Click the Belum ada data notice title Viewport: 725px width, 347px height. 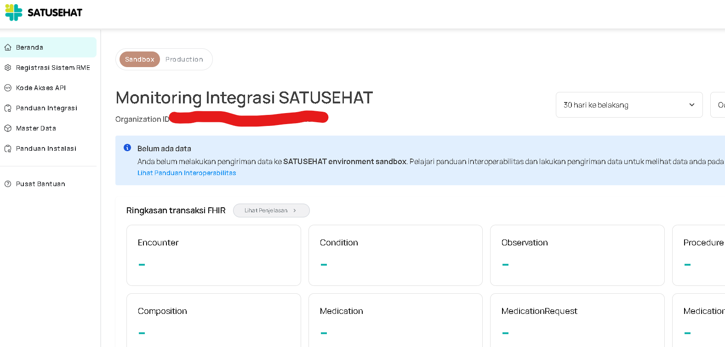pyautogui.click(x=164, y=148)
